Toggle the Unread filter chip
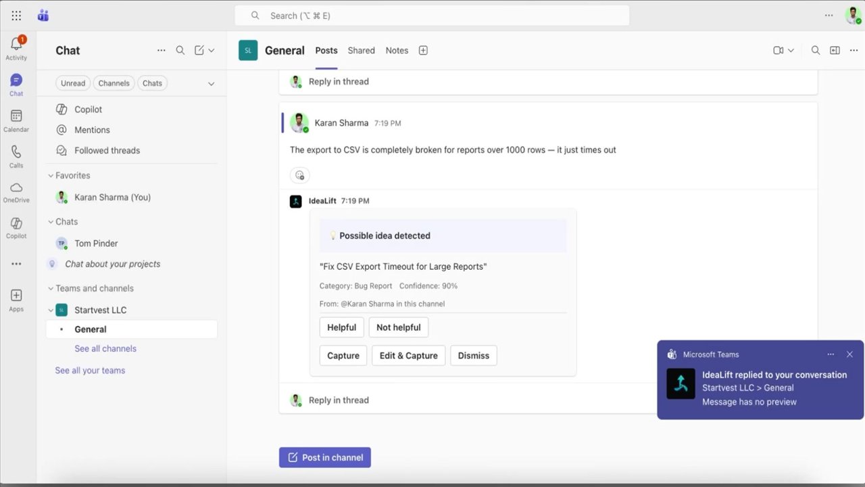The width and height of the screenshot is (865, 487). click(x=73, y=83)
